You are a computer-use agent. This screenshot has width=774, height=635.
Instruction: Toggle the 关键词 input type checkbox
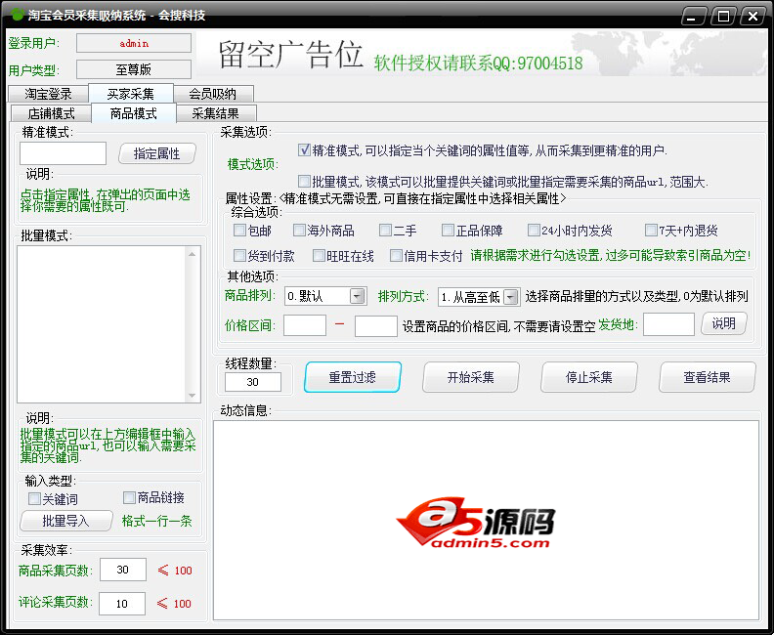[x=35, y=498]
